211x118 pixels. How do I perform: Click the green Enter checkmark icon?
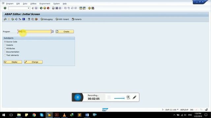pyautogui.click(x=5, y=8)
